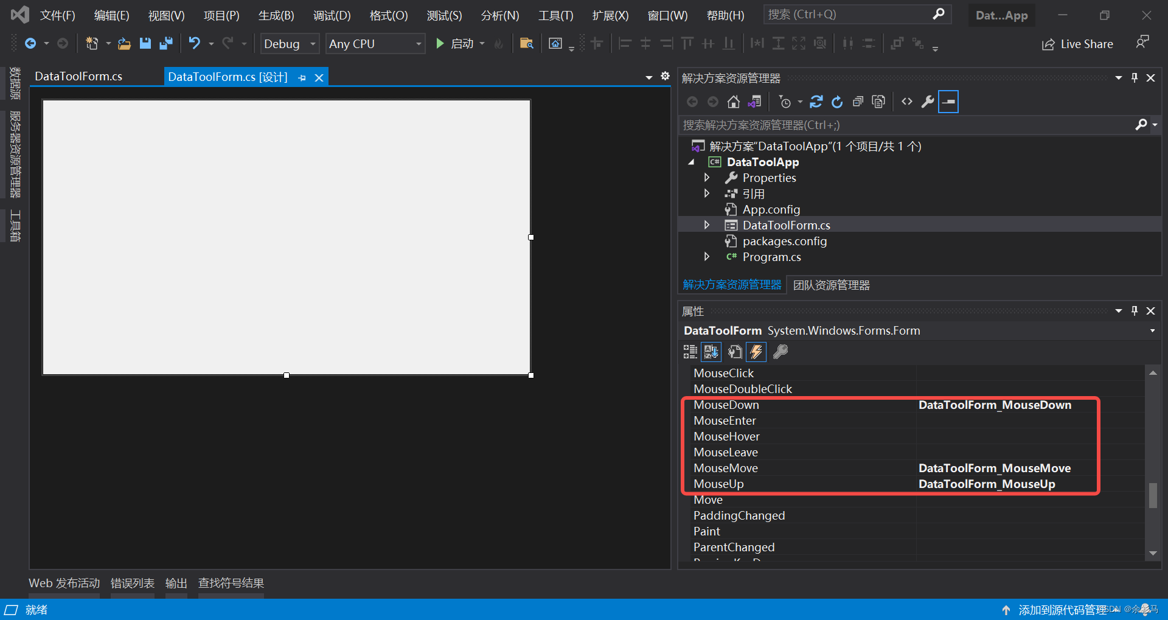This screenshot has height=620, width=1168.
Task: Toggle the pin on DataToolForm.cs designer tab
Action: 302,77
